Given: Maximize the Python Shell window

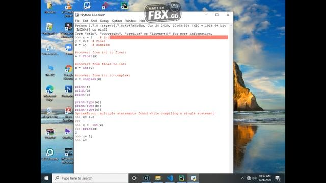Looking at the screenshot, I should 217,15.
